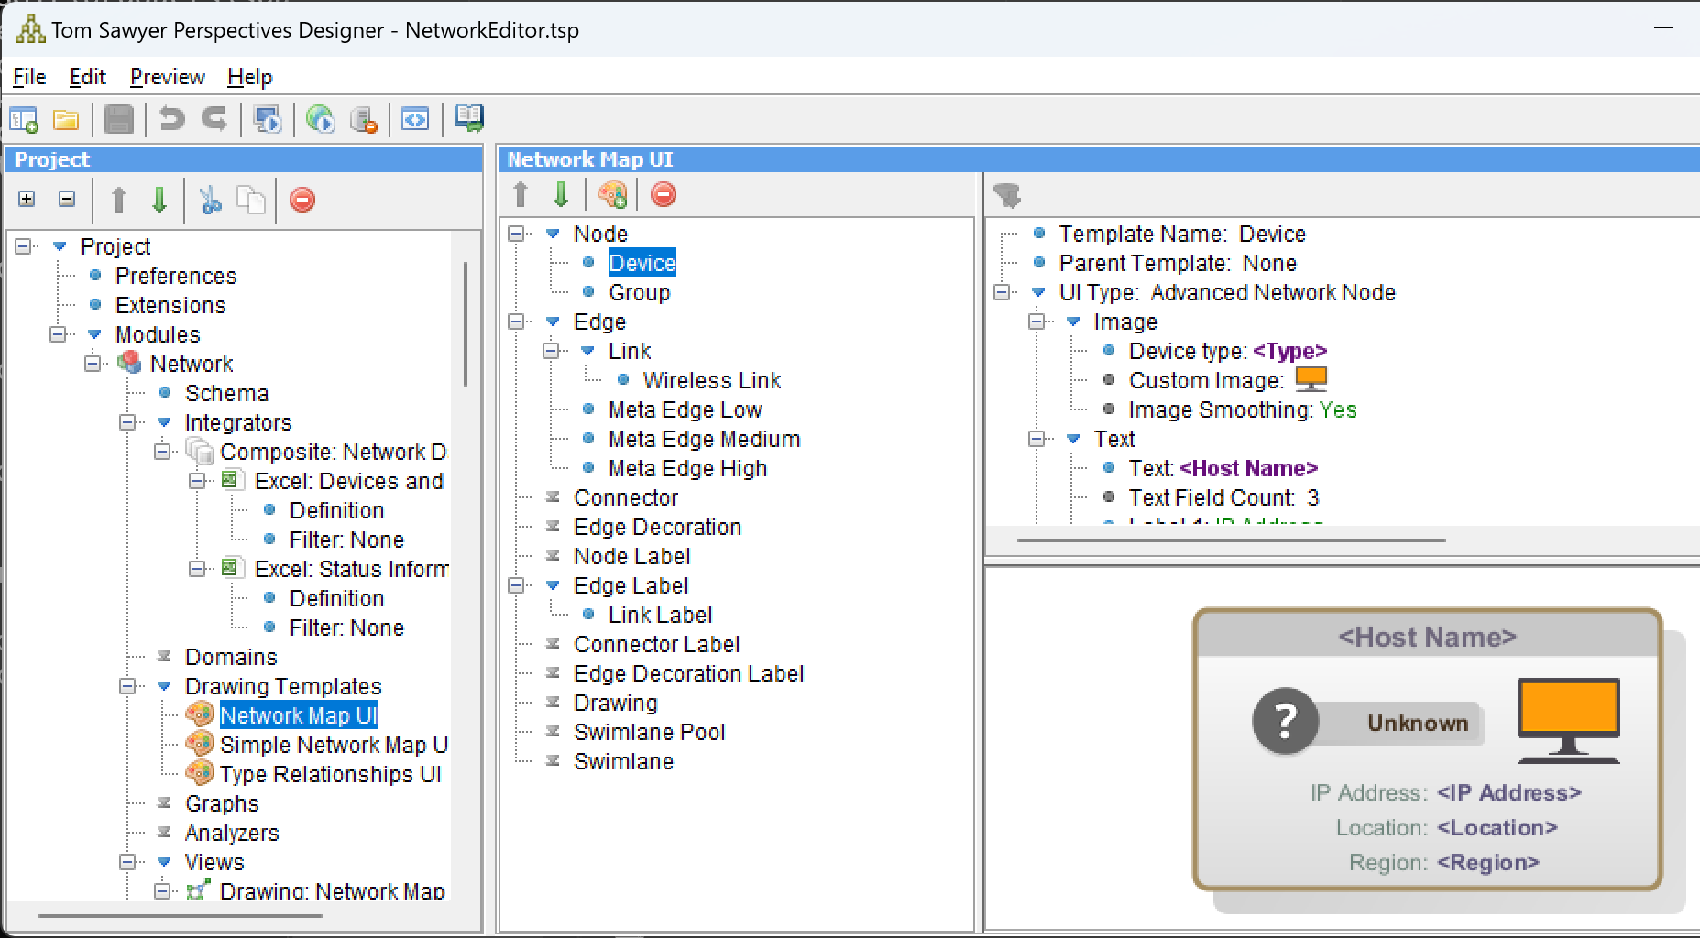Click the palette icon beside Simple Network Map
The image size is (1700, 938).
200,744
